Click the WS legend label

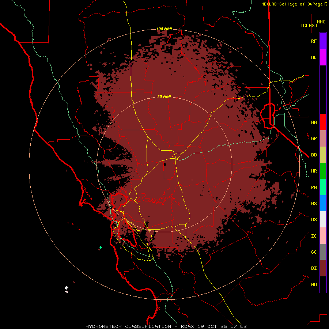click(314, 203)
